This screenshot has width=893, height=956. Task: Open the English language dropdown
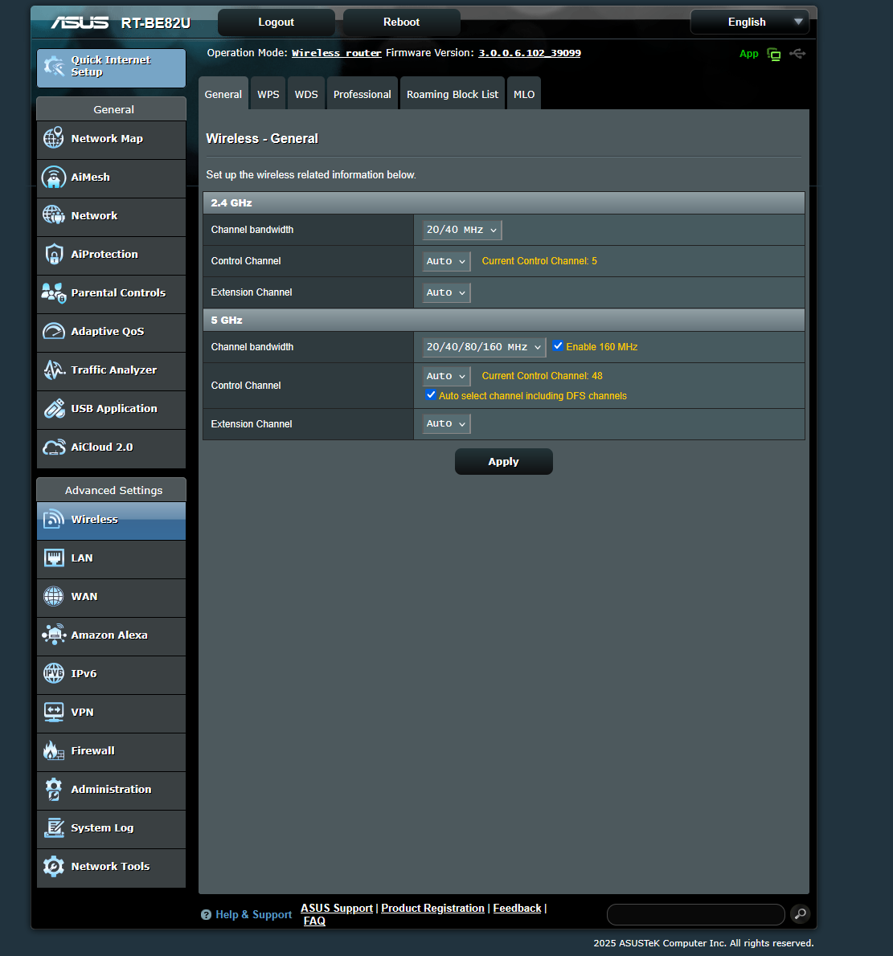click(749, 22)
